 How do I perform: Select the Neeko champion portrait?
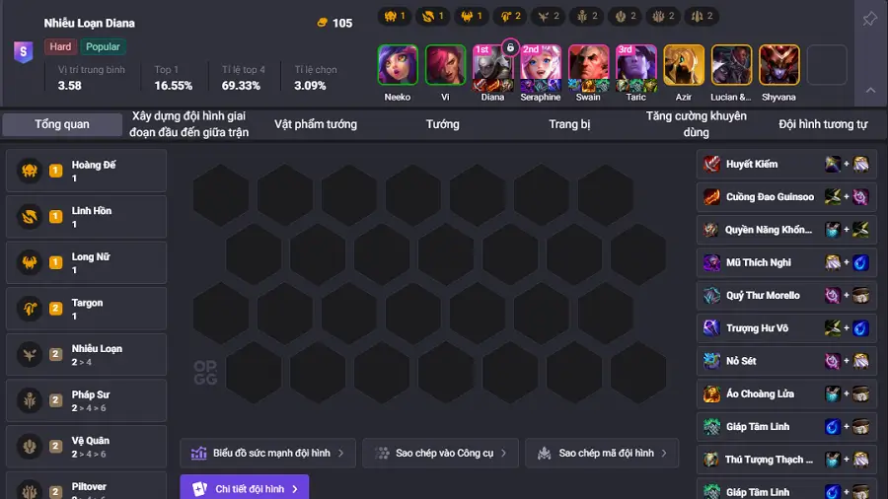[x=398, y=65]
